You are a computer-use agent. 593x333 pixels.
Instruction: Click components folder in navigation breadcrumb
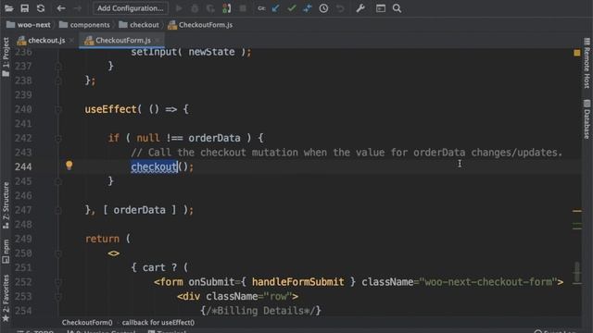point(84,25)
